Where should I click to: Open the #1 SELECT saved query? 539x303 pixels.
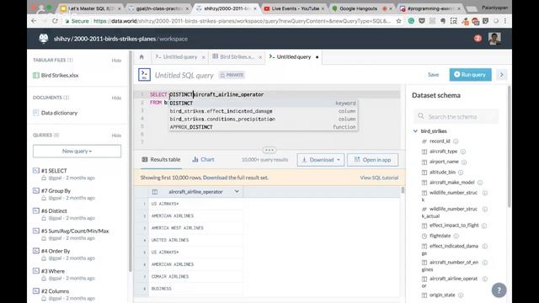(54, 171)
